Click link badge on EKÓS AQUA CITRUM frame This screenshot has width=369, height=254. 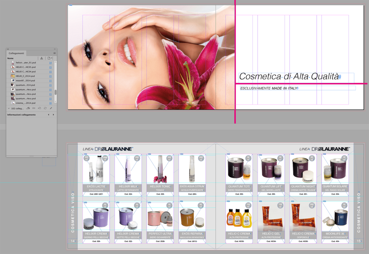[182, 154]
